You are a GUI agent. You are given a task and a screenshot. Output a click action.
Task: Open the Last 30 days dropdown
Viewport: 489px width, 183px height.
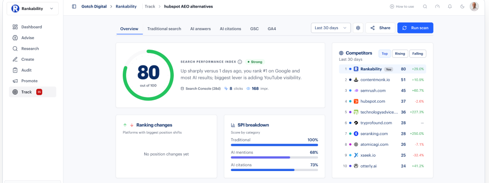[x=330, y=28]
